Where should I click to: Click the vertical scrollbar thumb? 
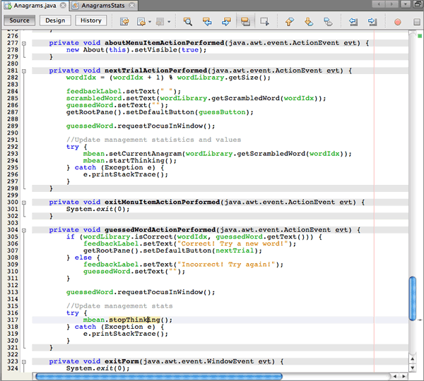[x=413, y=299]
